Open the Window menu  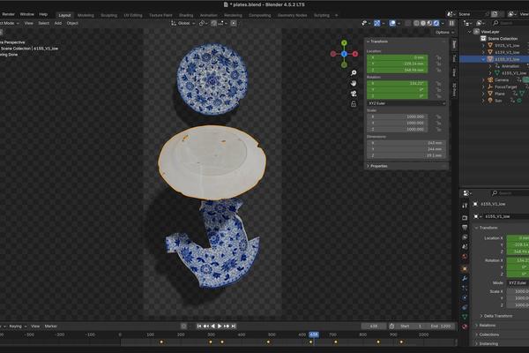(x=26, y=14)
